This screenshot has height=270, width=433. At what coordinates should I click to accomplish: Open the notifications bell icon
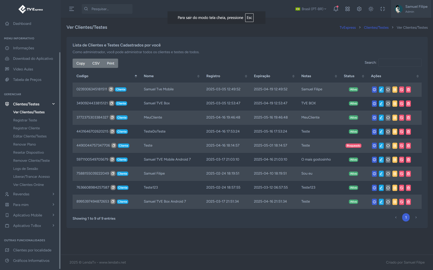pyautogui.click(x=336, y=9)
